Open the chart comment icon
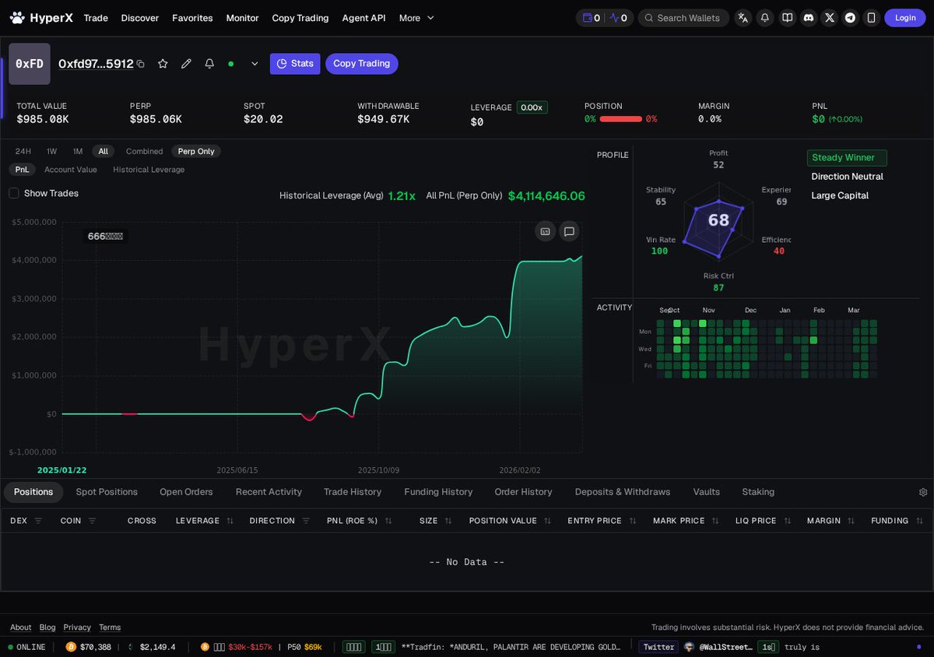 click(x=569, y=231)
